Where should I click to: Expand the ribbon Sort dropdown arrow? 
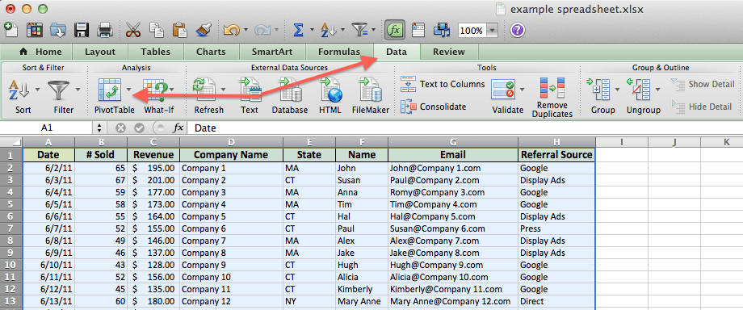click(x=37, y=89)
